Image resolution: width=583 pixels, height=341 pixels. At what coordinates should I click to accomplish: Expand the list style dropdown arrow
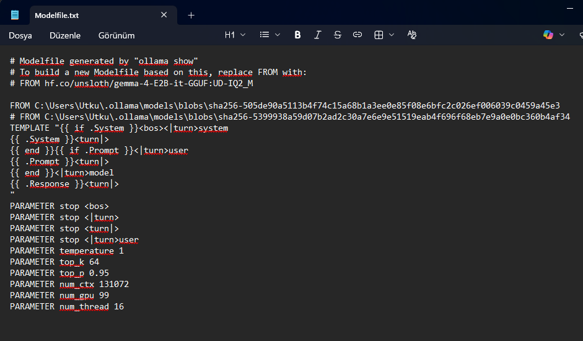tap(278, 35)
